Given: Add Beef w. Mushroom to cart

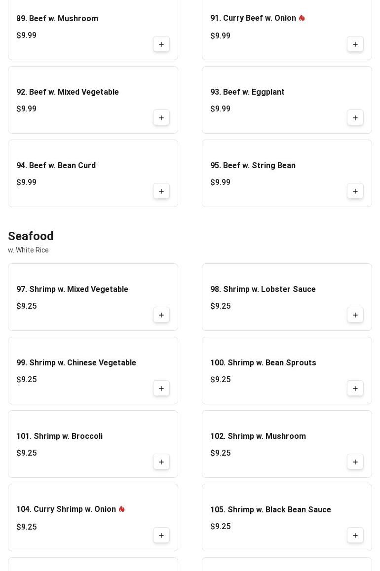Looking at the screenshot, I should 161,44.
